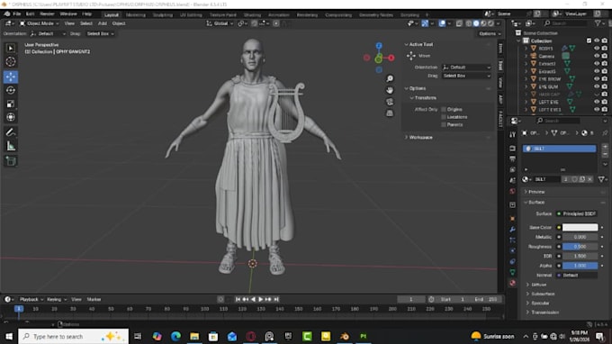The width and height of the screenshot is (612, 344).
Task: Enable the Origins checkbox
Action: click(444, 109)
